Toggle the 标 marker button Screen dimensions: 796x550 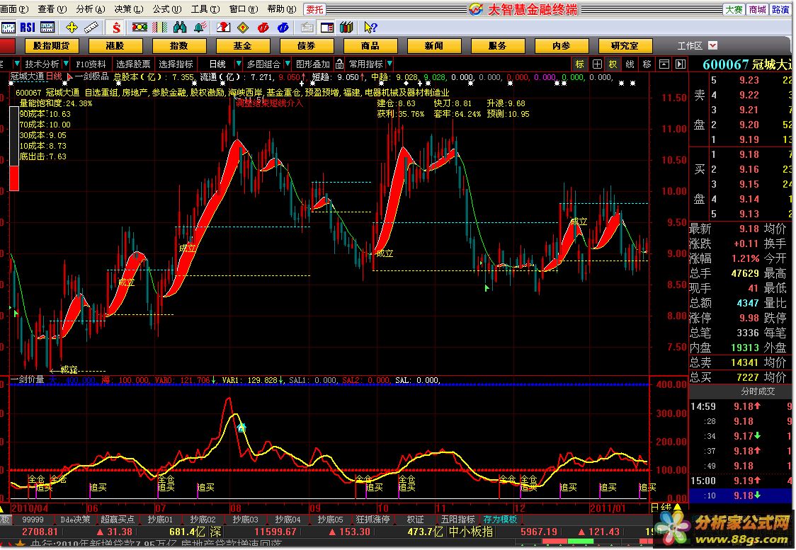580,64
